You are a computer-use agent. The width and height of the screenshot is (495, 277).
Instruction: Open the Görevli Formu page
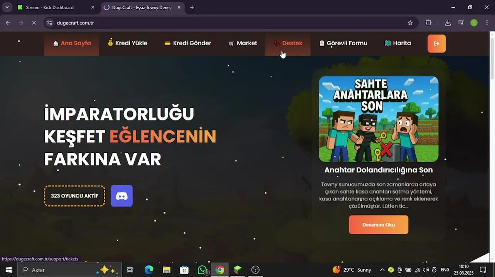343,43
